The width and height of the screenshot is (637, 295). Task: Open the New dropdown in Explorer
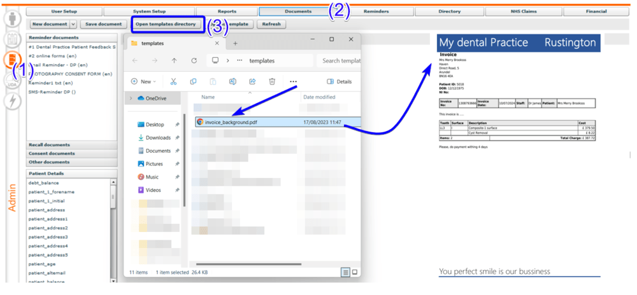pyautogui.click(x=143, y=81)
